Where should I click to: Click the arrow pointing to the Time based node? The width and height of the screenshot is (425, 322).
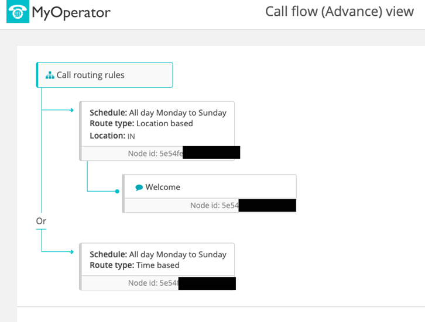[x=72, y=251]
